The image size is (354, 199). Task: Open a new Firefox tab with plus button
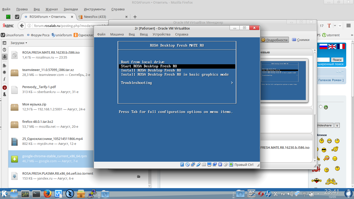coord(135,17)
